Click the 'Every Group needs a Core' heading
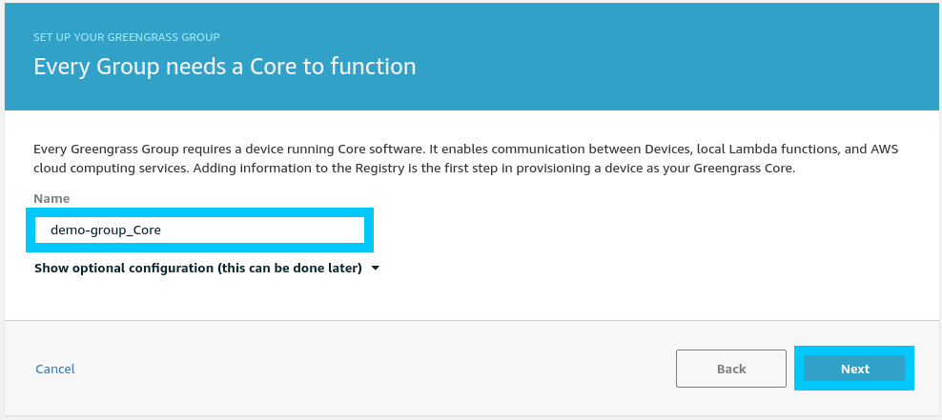942x420 pixels. point(224,67)
